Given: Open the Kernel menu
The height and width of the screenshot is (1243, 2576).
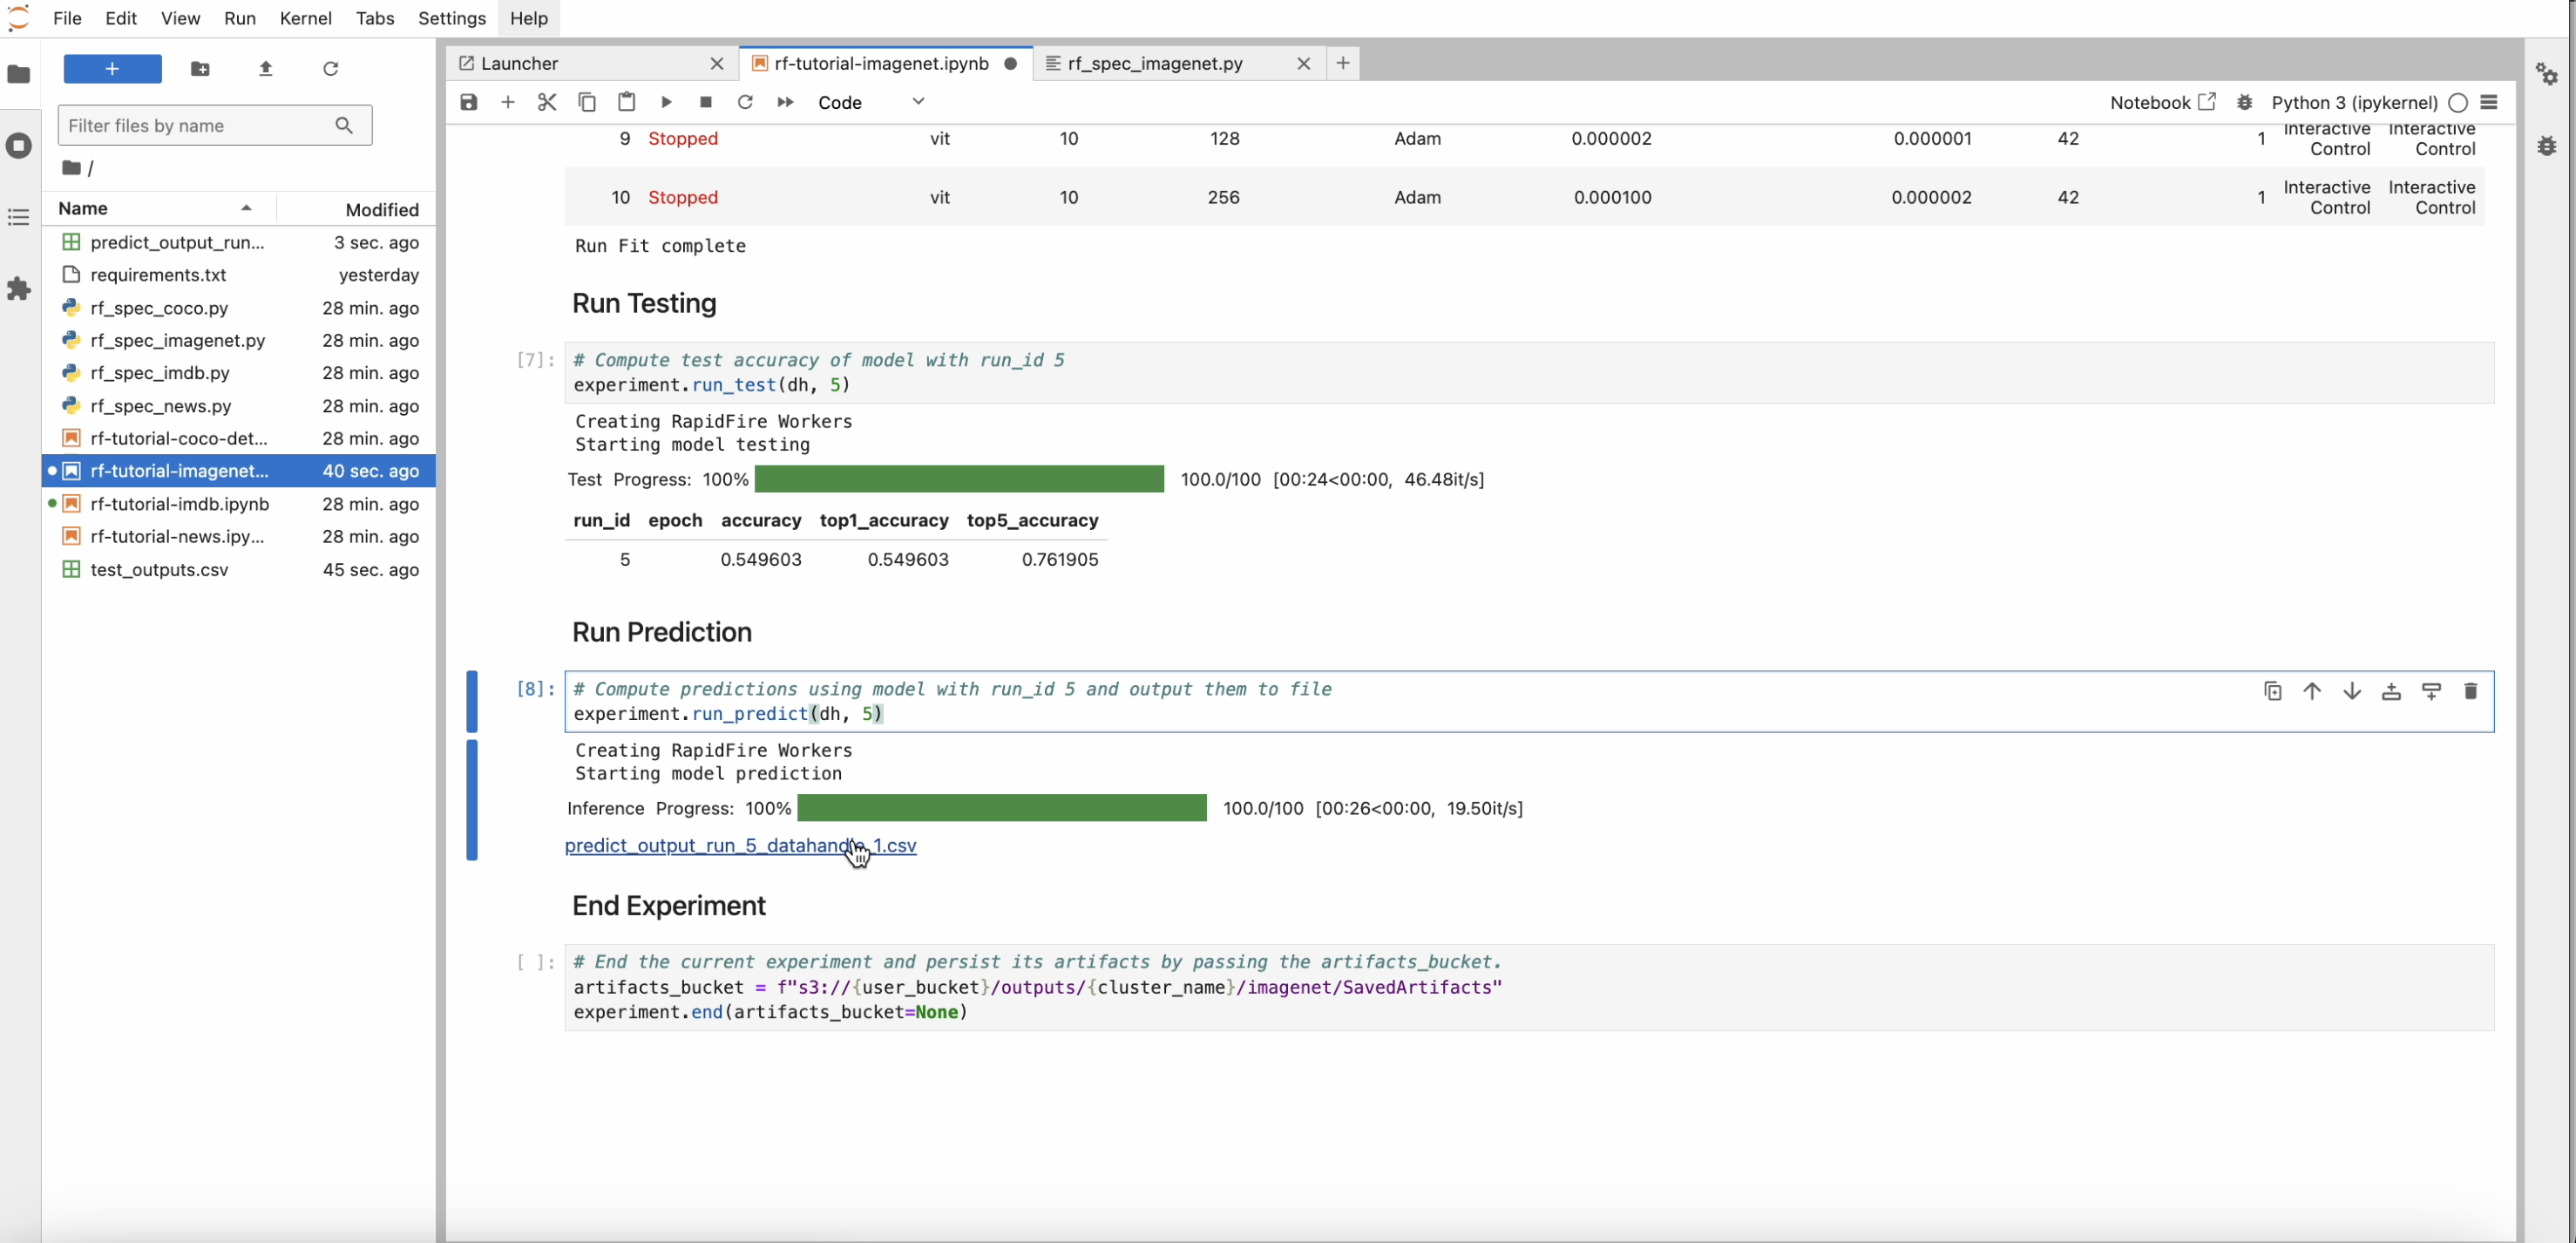Looking at the screenshot, I should (306, 18).
